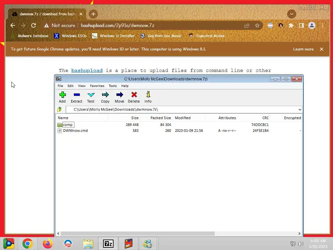Open File Explorer on the taskbar
Screen dimensions: 333x250
88,243
